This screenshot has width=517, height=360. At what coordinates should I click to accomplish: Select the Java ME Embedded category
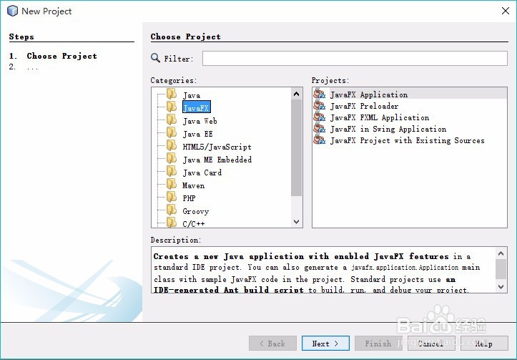[x=217, y=160]
